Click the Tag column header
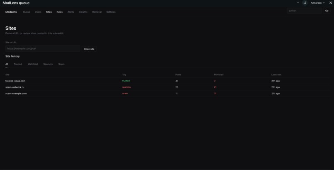Image resolution: width=334 pixels, height=170 pixels. 124,74
